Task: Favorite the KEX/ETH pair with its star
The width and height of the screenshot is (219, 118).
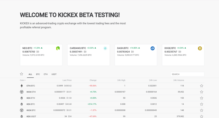Action: pyautogui.click(x=202, y=98)
